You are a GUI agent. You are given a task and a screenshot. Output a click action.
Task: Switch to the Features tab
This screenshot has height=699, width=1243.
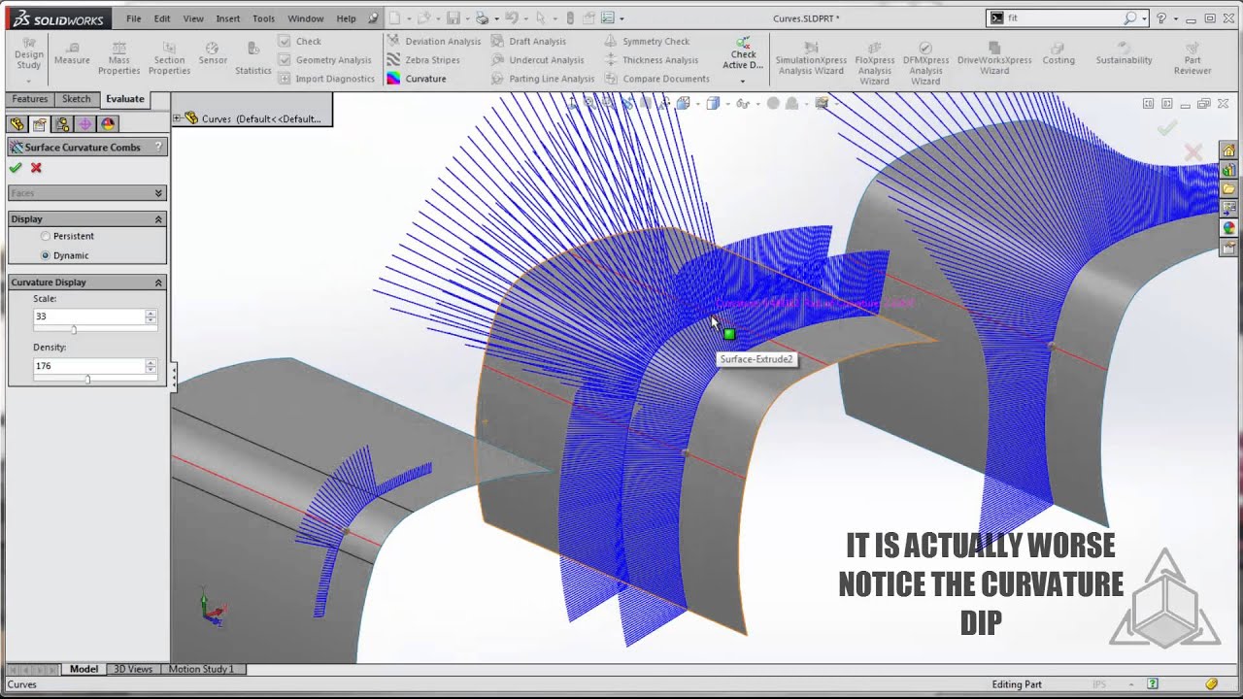[x=29, y=99]
